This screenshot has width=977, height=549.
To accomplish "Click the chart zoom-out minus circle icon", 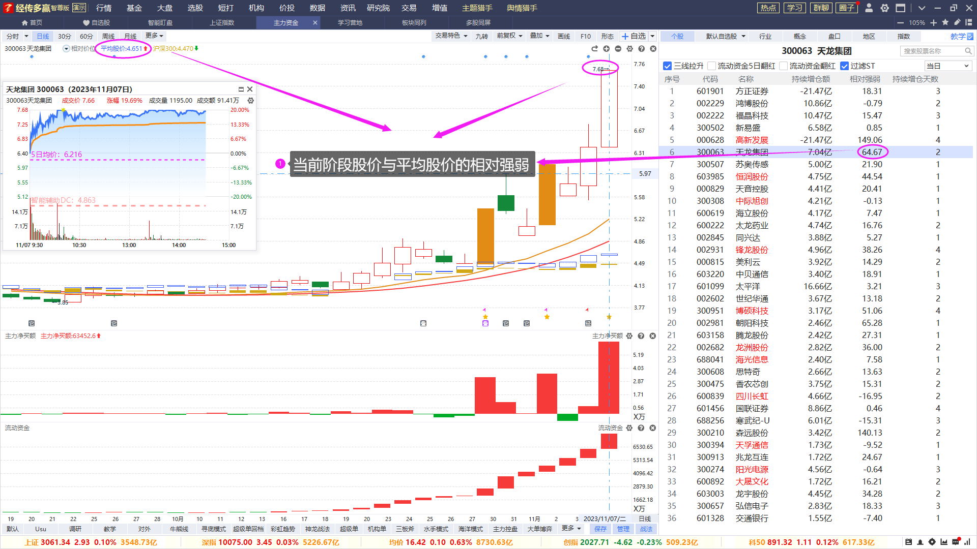I will pos(618,49).
